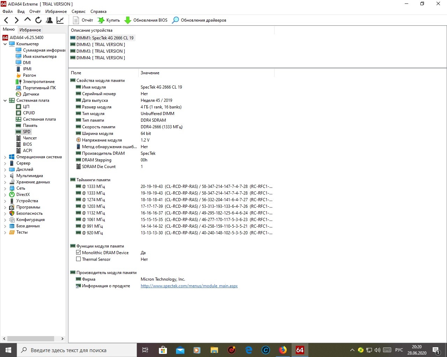Toggle the Thermal Sensor checkbox
The image size is (447, 357).
tap(79, 259)
